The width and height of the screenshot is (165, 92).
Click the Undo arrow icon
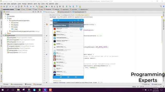point(10,6)
